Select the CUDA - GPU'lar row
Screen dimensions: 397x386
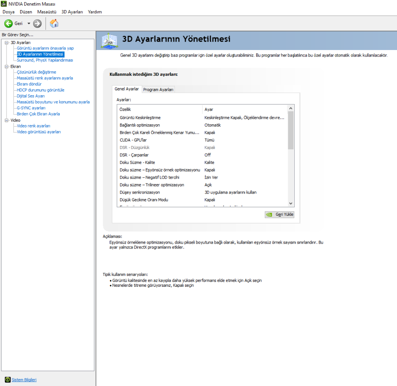tap(202, 140)
